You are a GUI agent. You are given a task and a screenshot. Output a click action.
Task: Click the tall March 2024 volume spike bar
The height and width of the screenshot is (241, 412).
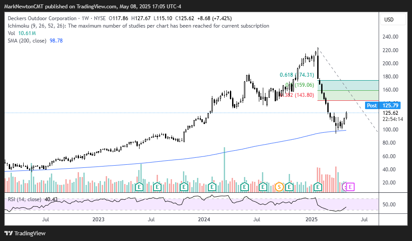click(224, 170)
